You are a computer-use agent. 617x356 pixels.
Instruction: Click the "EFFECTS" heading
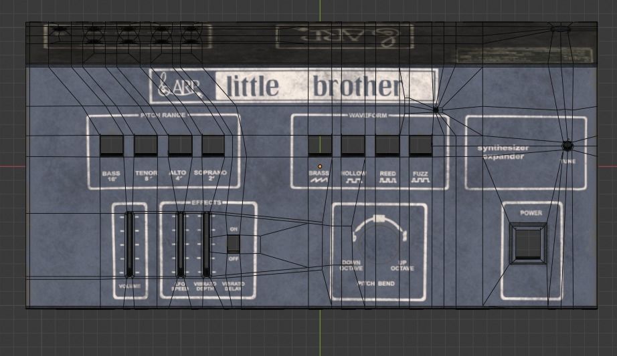tap(207, 203)
